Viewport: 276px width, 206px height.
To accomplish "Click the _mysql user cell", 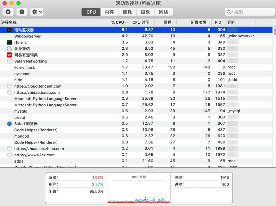I will click(x=234, y=111).
